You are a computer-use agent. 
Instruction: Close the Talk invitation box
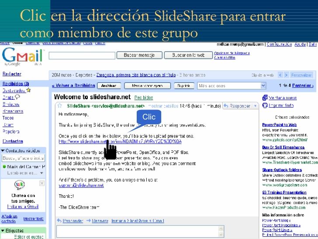pos(42,183)
